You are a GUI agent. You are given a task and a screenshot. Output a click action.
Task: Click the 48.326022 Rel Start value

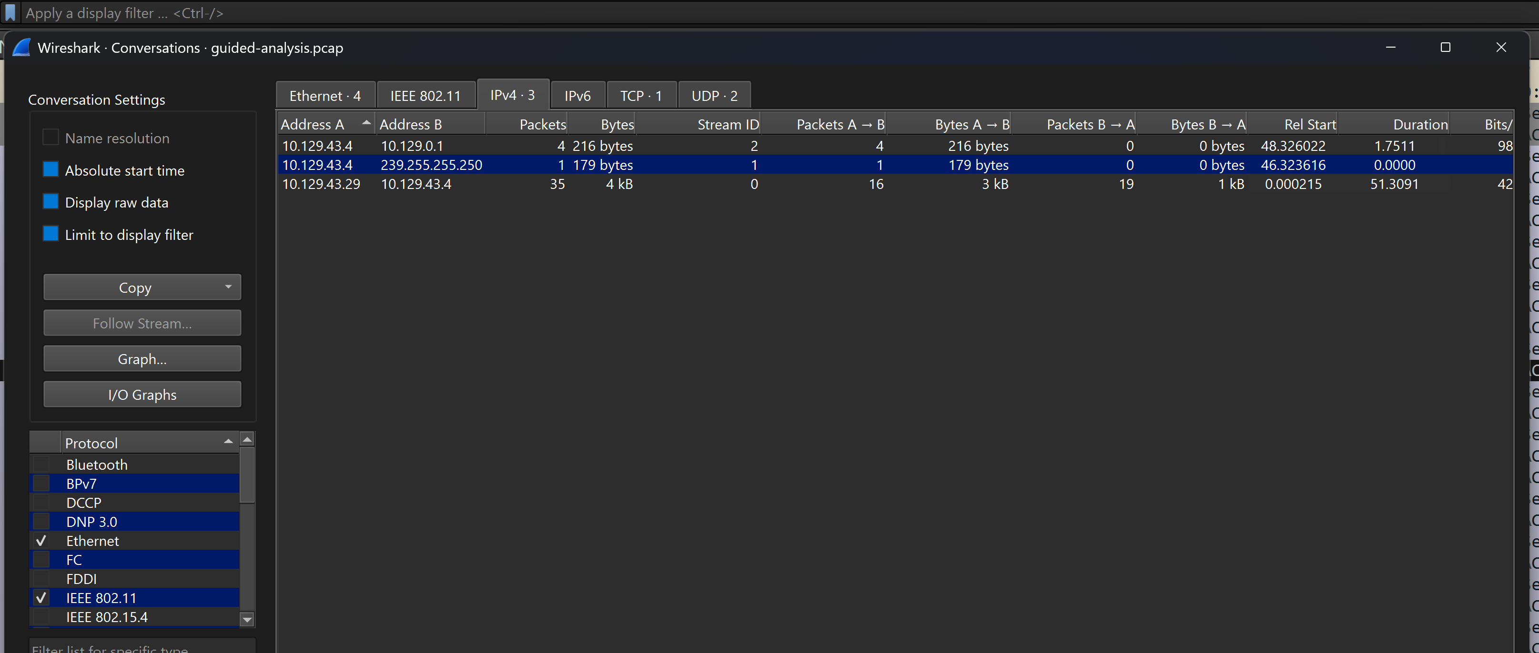1293,146
